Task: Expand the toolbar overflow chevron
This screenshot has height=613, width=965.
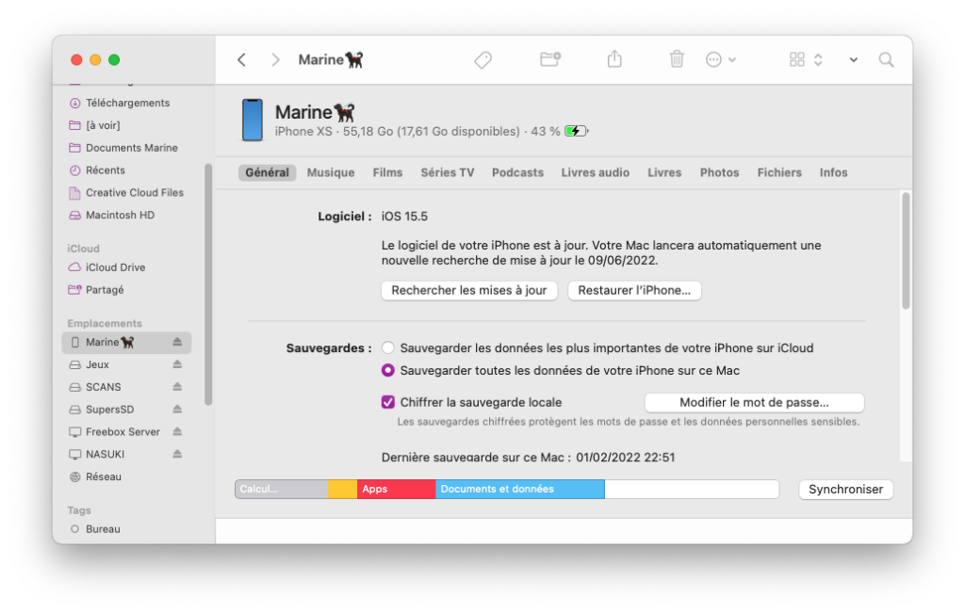Action: pyautogui.click(x=853, y=59)
